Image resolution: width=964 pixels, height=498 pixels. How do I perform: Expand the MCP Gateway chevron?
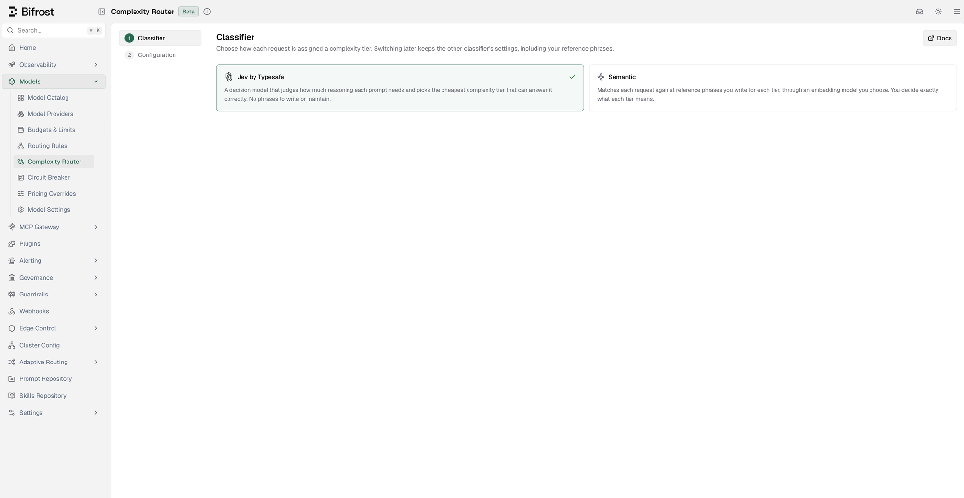click(96, 227)
